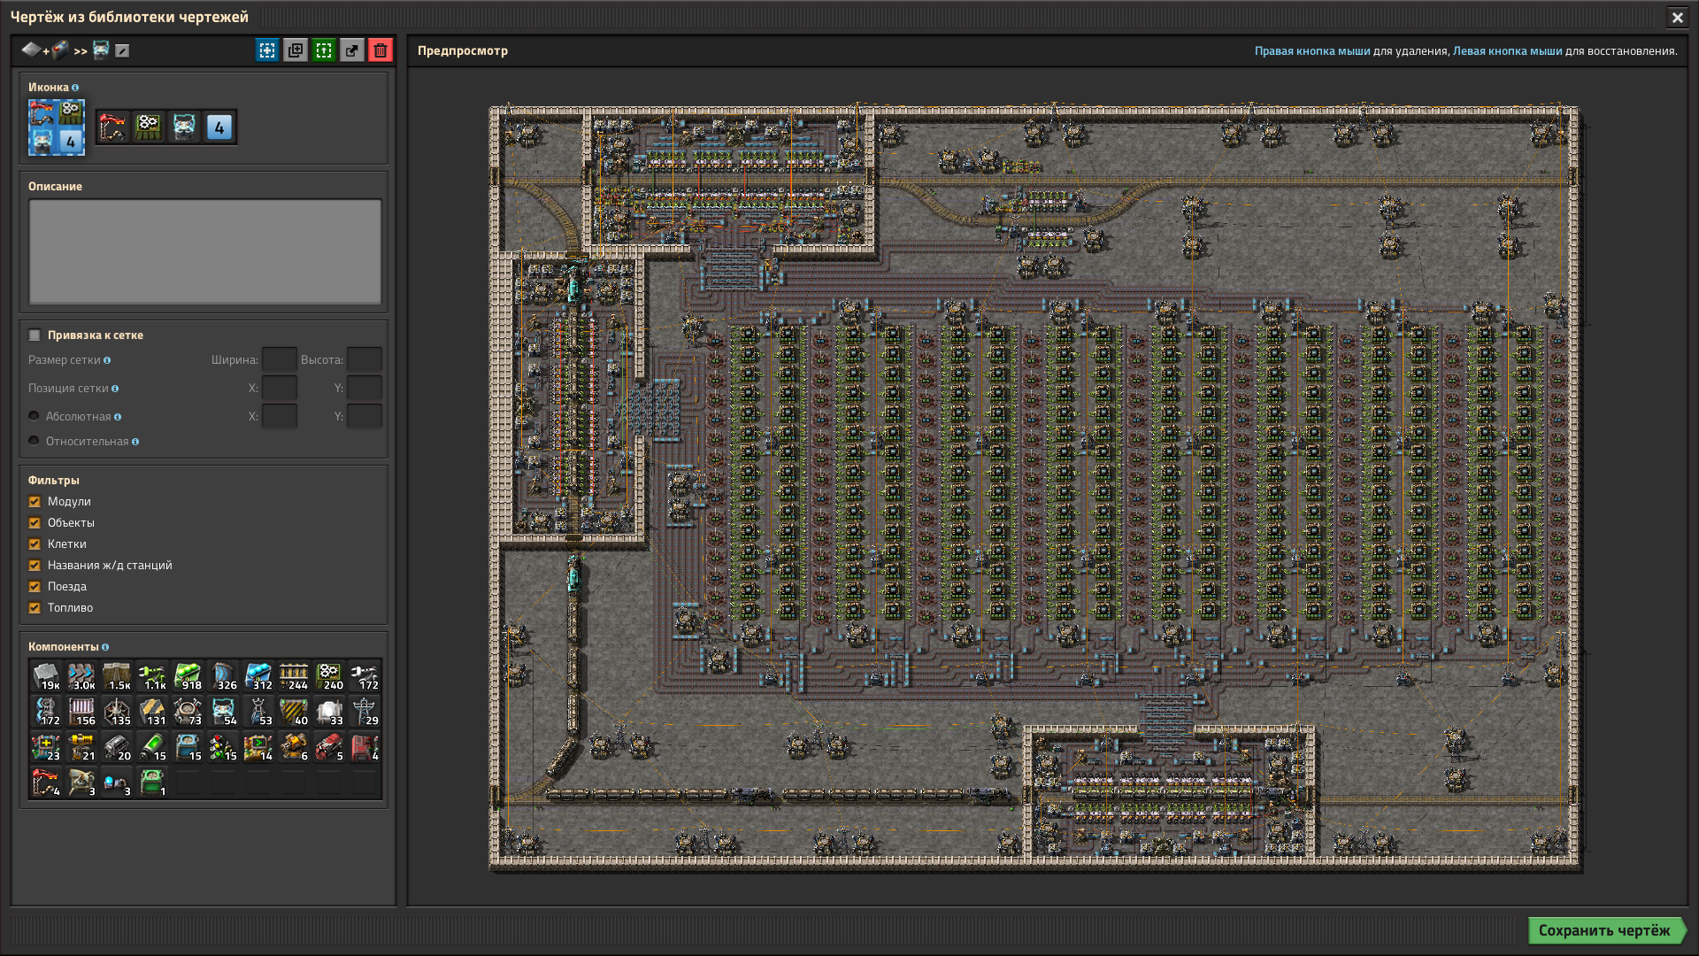Select the substation icon slot
Screen dimensions: 1699x956
pos(184,127)
